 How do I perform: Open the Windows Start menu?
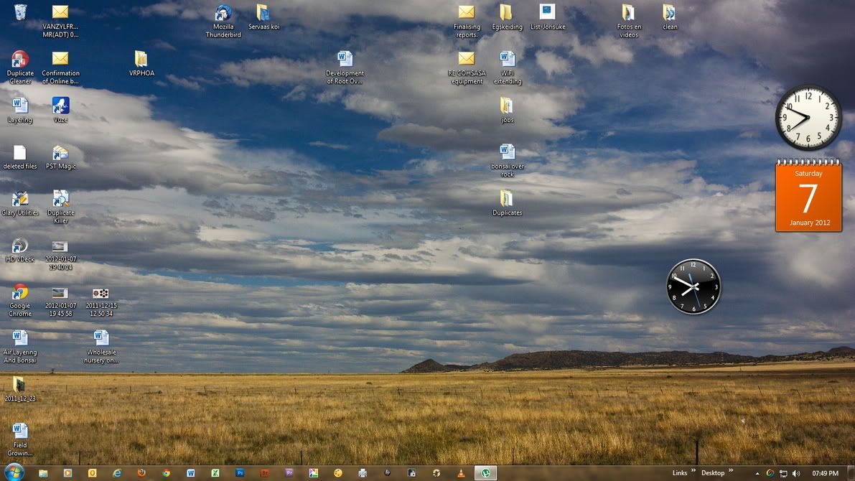point(14,472)
